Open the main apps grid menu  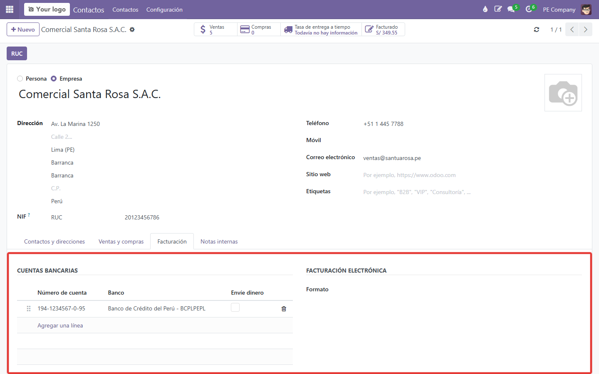[x=10, y=9]
